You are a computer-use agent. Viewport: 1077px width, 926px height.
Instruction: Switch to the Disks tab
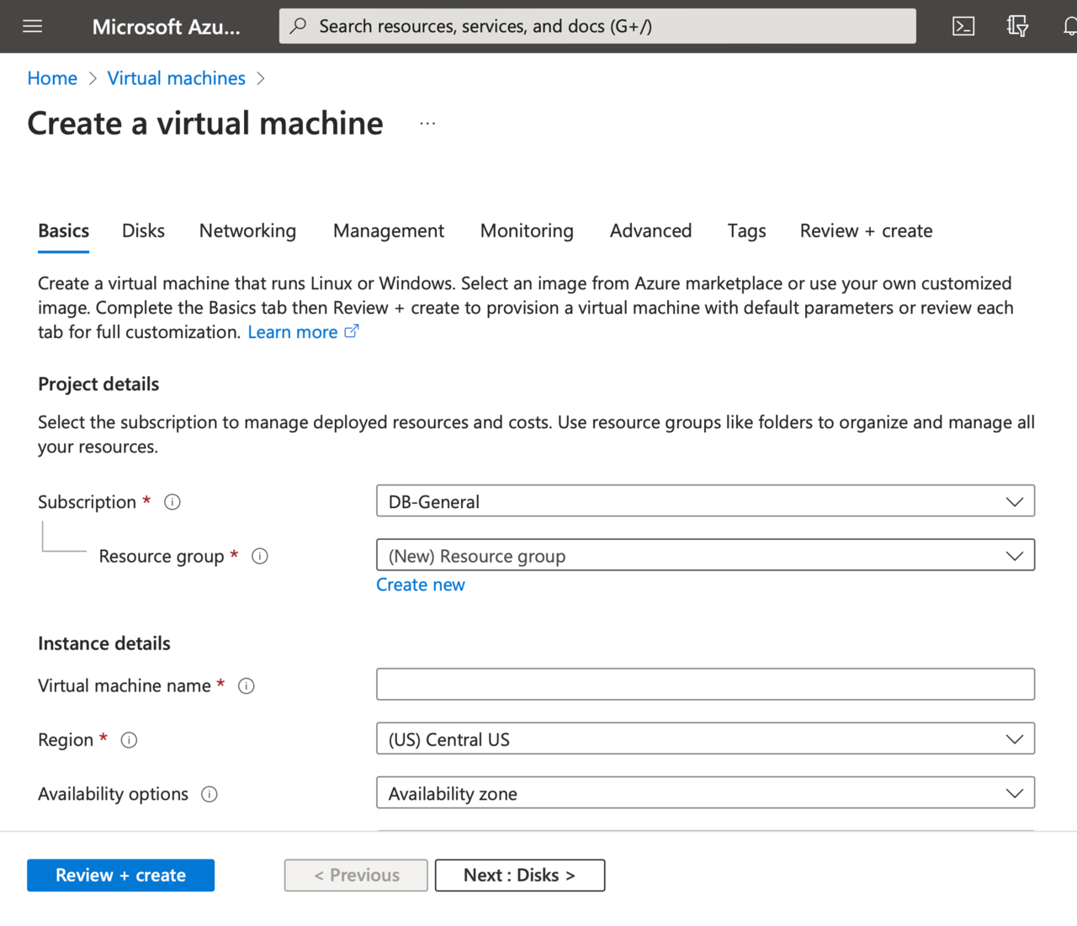[x=143, y=230]
